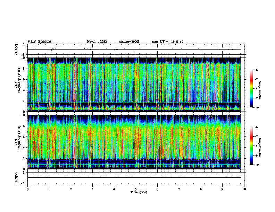Click time axis tick label "9"
275x212 pixels.
point(222,189)
